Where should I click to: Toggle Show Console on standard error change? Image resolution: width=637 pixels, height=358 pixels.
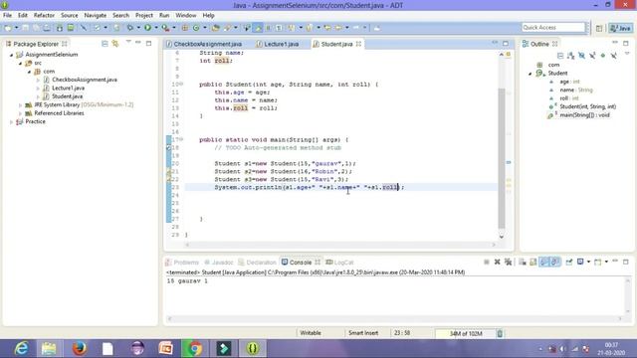[555, 263]
